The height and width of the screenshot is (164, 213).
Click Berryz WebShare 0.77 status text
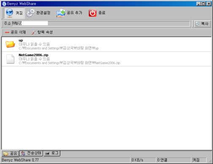click(20, 160)
